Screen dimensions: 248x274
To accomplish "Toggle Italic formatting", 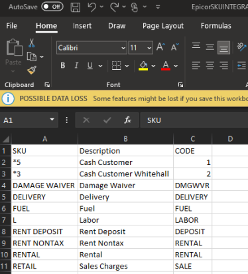I will [x=76, y=65].
